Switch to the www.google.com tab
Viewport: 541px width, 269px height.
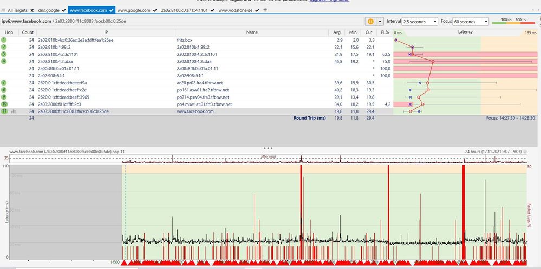pyautogui.click(x=134, y=10)
